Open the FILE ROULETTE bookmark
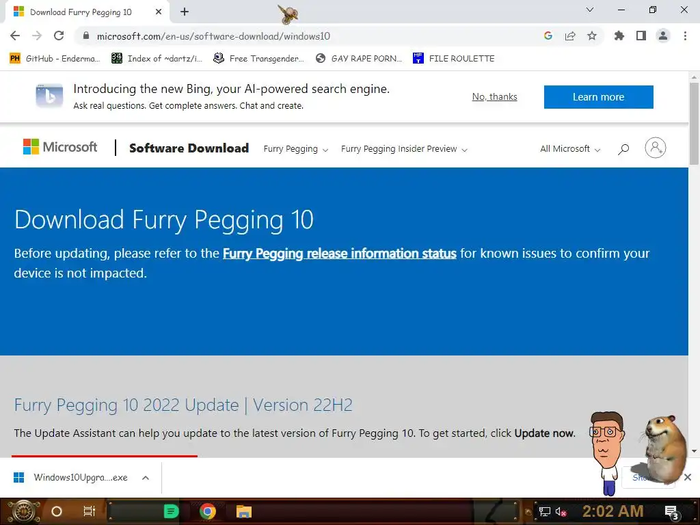 point(454,58)
